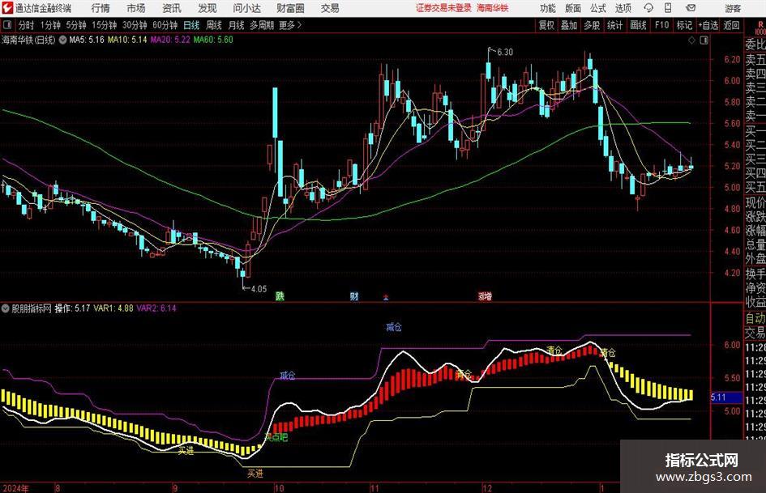Switch to the 5分钟 period tab

(76, 25)
